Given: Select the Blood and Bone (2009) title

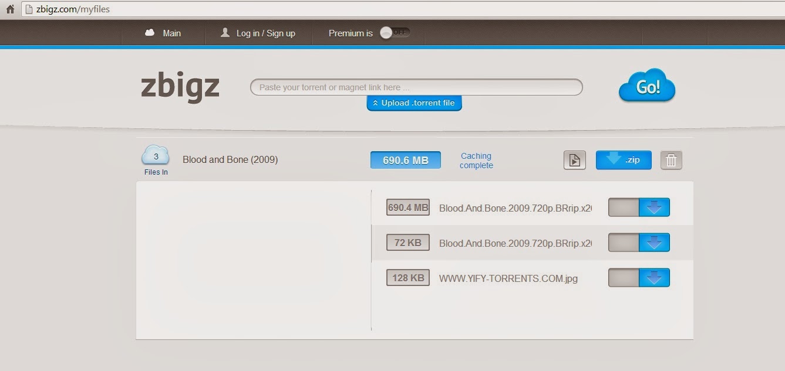Looking at the screenshot, I should point(230,159).
